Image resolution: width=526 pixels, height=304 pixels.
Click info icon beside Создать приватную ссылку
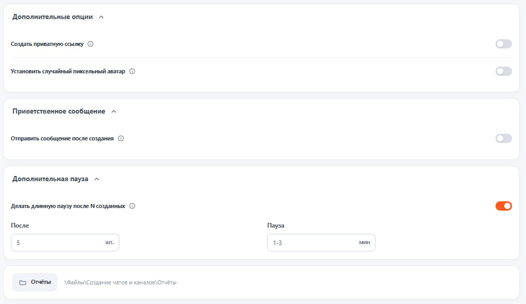click(90, 44)
